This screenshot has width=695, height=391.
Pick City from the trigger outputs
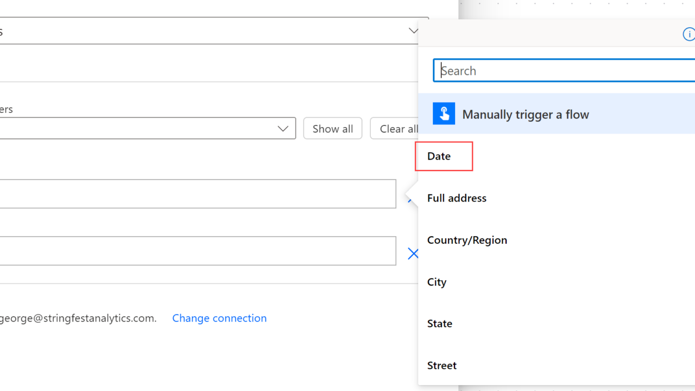(x=437, y=282)
